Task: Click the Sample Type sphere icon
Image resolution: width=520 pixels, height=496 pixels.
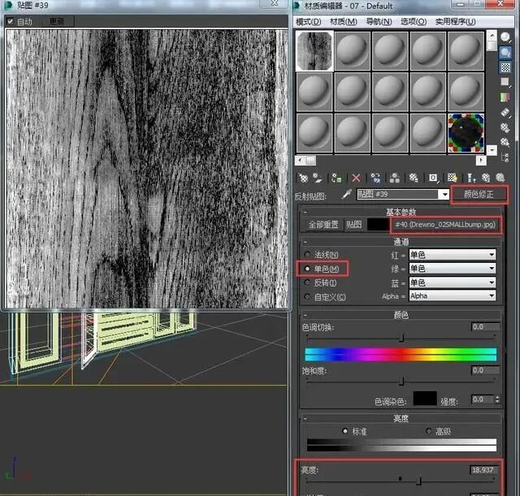Action: [505, 37]
